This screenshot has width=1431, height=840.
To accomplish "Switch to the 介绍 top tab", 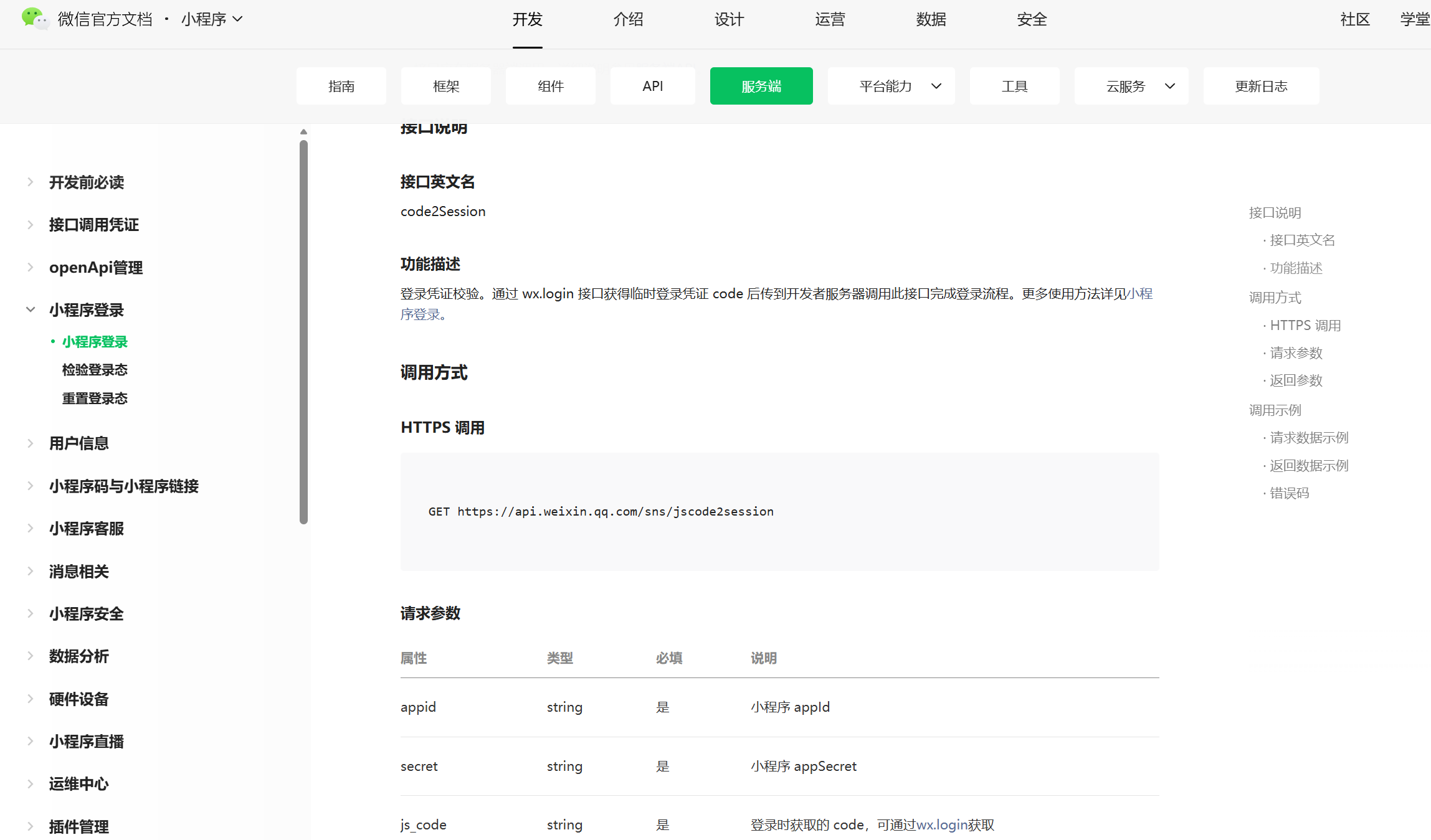I will pyautogui.click(x=628, y=19).
